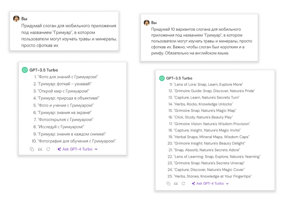Click the "GPT-3.5 Turbo" label above English slogans
Screen dimensions: 289x204
(x=179, y=78)
